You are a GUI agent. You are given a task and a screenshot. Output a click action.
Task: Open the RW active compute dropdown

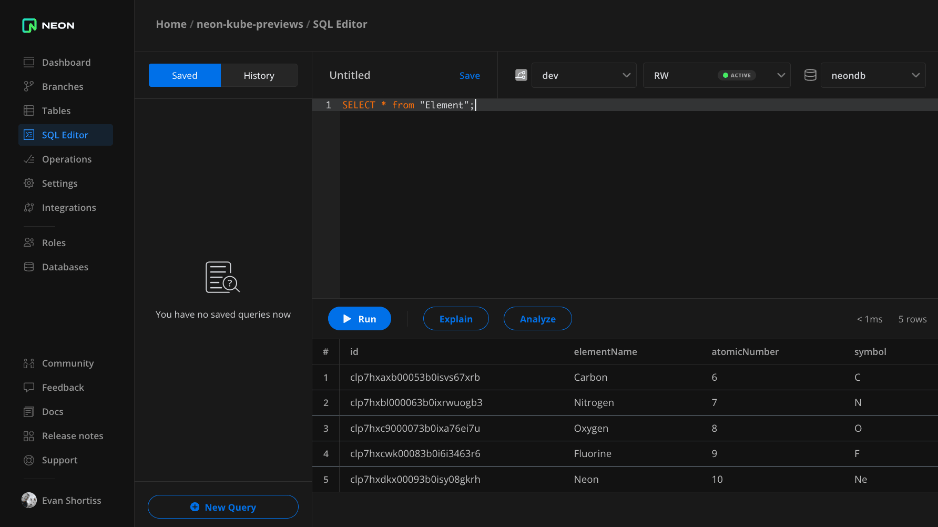click(716, 75)
